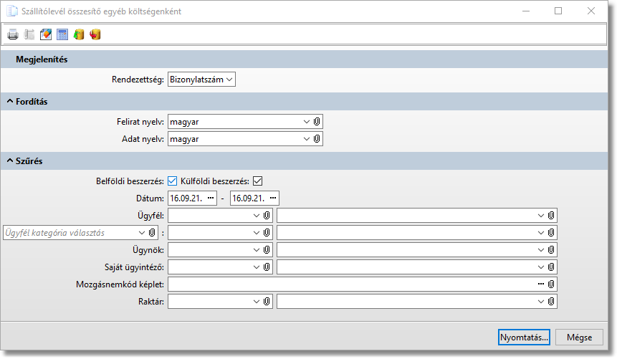Click the printer icon in the toolbar
Viewport: 617px width, 359px height.
(x=13, y=34)
